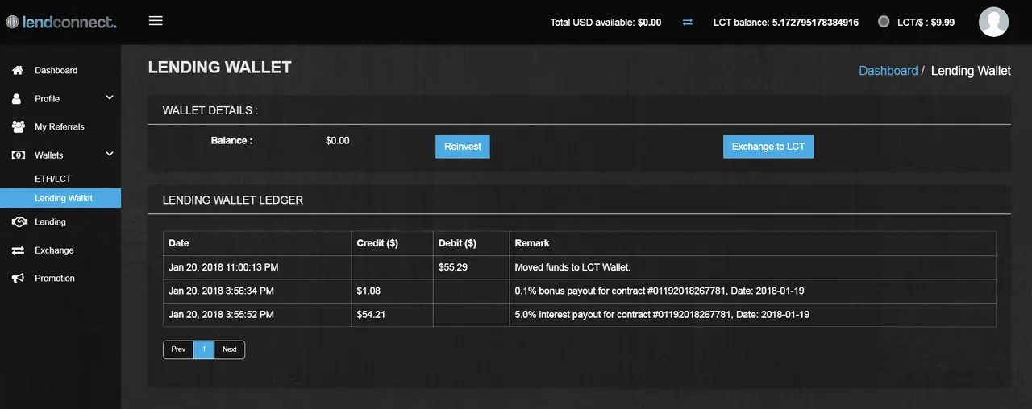
Task: Click the Balance $0.00 value
Action: (x=338, y=141)
